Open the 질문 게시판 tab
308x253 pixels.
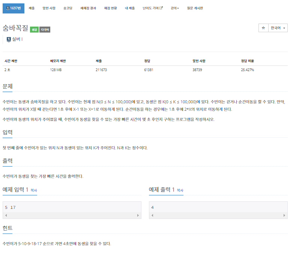[x=195, y=8]
